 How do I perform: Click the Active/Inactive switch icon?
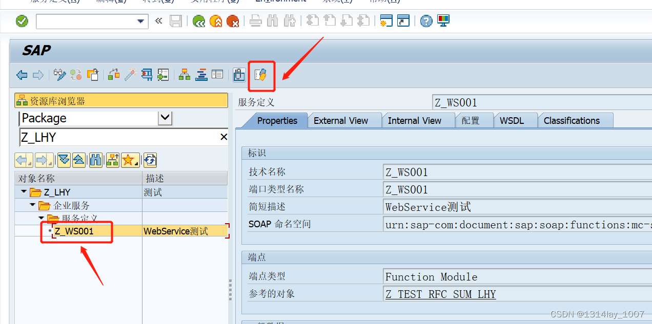(76, 75)
